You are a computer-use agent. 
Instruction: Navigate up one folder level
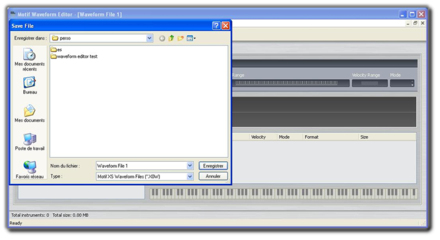[171, 38]
